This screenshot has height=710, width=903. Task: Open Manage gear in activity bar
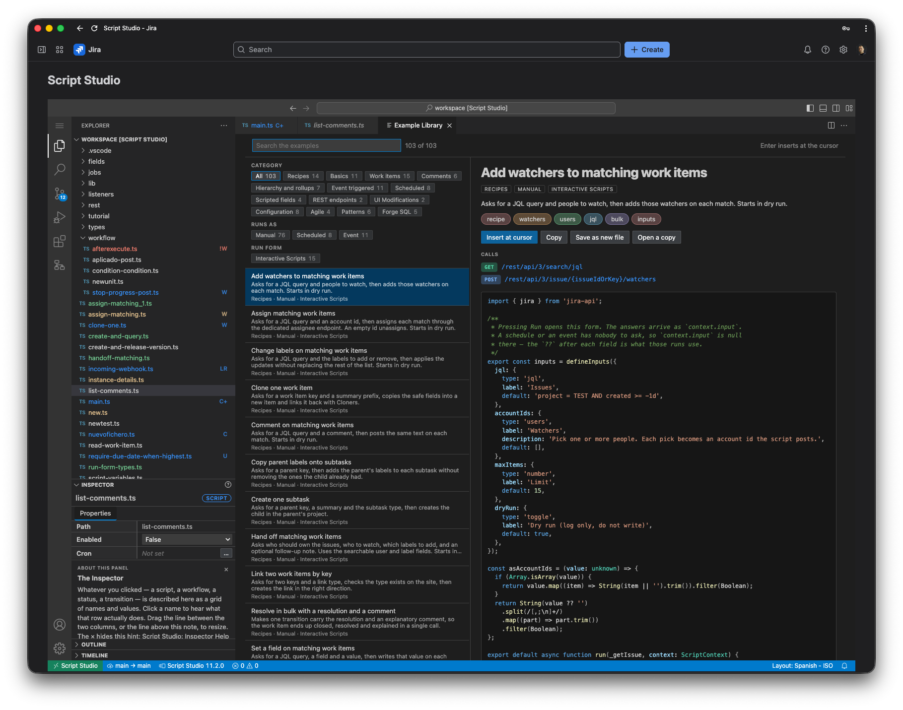pyautogui.click(x=60, y=648)
